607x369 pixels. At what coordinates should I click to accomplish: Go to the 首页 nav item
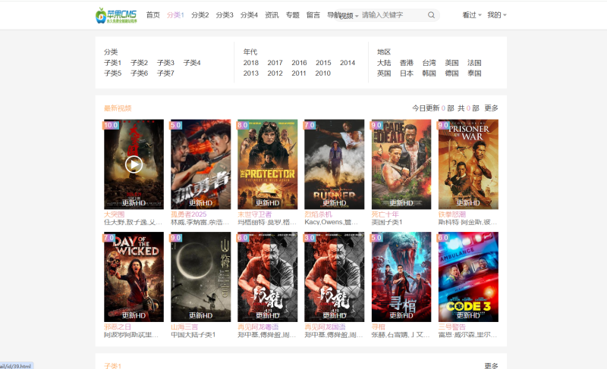click(x=153, y=15)
